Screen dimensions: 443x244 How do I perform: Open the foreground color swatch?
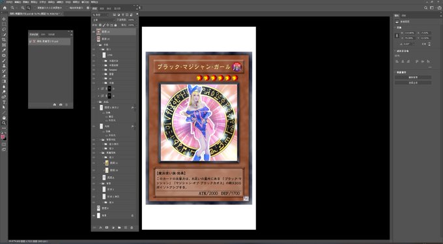click(x=3, y=137)
